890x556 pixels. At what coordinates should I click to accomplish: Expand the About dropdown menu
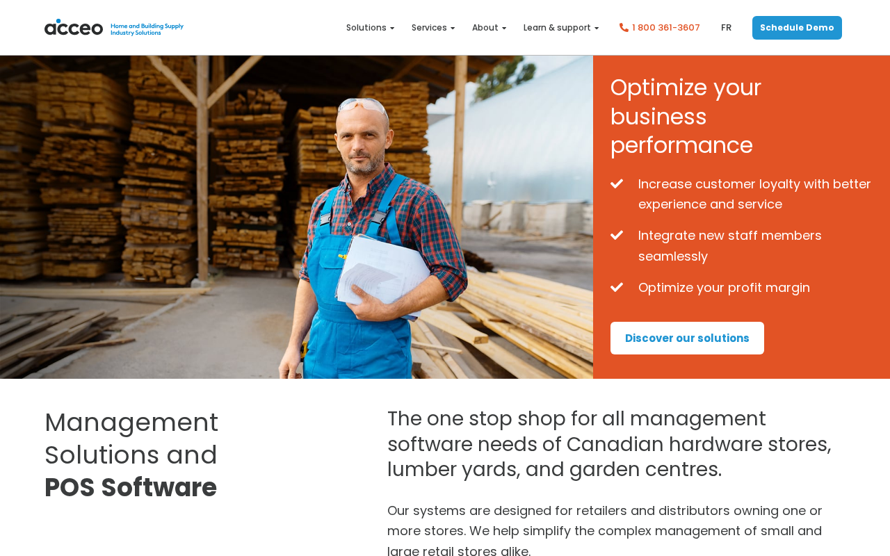pyautogui.click(x=489, y=28)
